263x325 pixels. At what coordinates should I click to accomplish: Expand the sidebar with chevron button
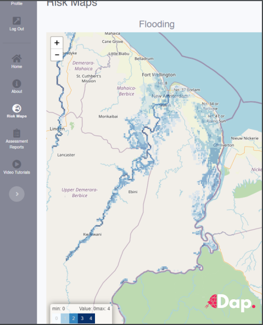[x=17, y=194]
